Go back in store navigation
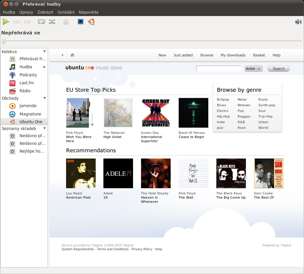The width and height of the screenshot is (304, 274). tap(62, 55)
